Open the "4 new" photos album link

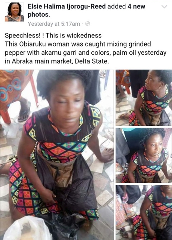[x=137, y=6]
